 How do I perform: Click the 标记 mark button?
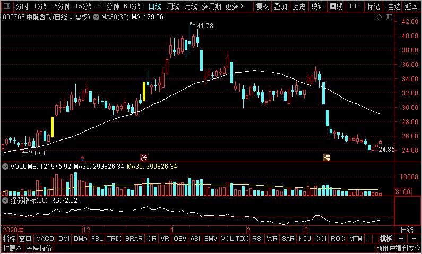(x=373, y=6)
